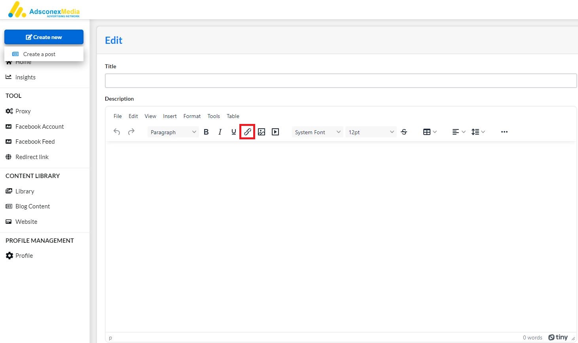Viewport: 578px width, 343px height.
Task: Open the 12pt font size dropdown
Action: point(371,132)
